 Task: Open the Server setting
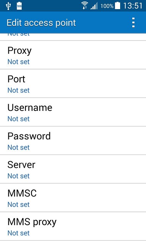click(73, 169)
